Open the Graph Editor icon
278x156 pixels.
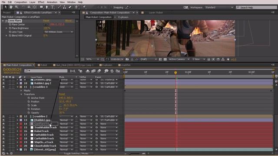(x=118, y=71)
